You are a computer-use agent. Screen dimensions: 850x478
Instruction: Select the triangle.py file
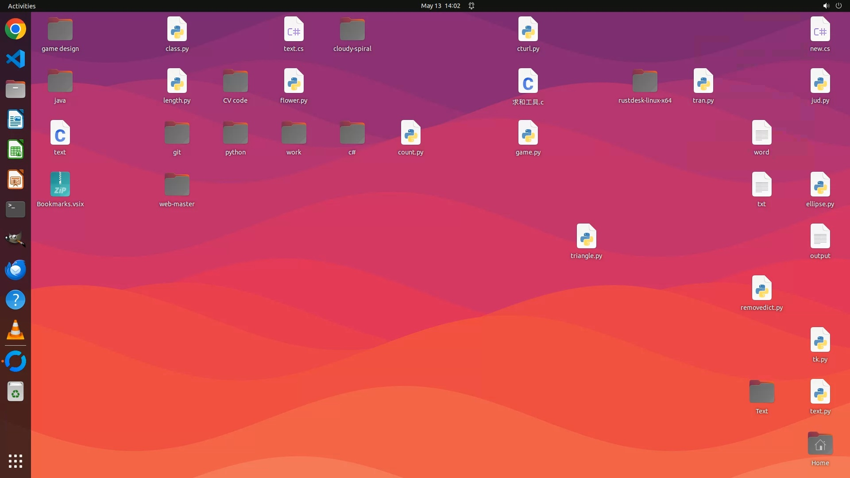pos(586,236)
